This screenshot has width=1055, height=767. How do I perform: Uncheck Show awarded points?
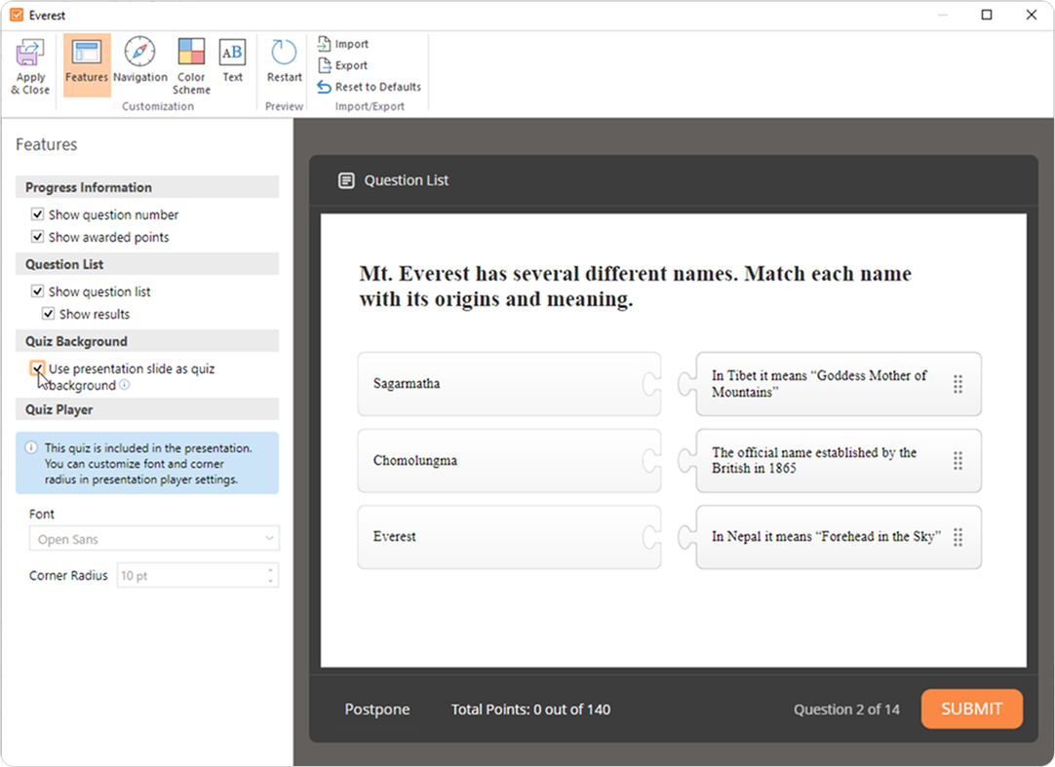point(37,237)
